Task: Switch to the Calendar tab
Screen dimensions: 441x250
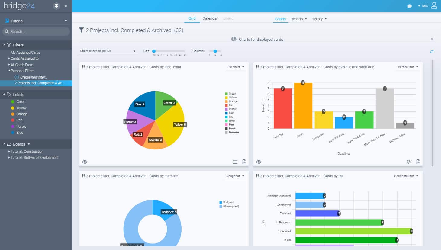Action: (210, 18)
